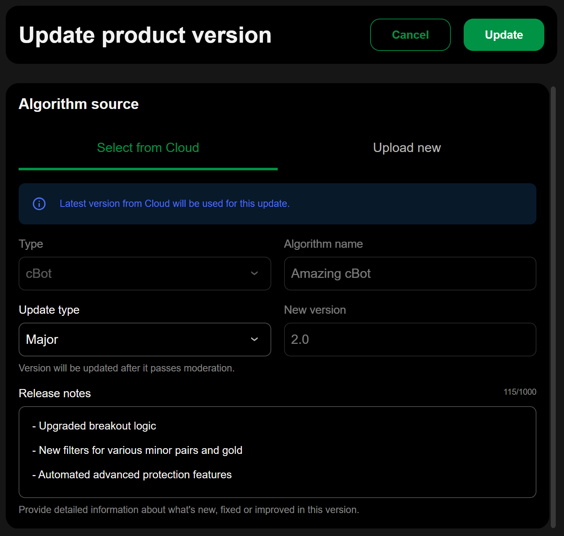Click the Release notes label
This screenshot has width=564, height=536.
(x=55, y=393)
